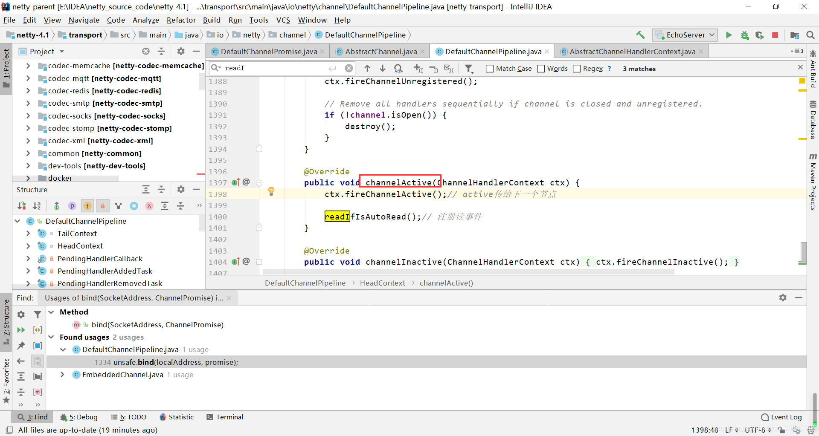Open search filter funnel icon
This screenshot has width=819, height=436.
coord(469,68)
